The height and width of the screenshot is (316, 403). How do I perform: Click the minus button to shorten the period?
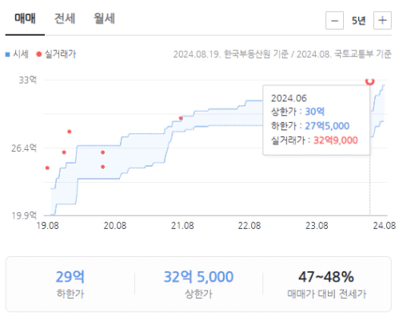(334, 20)
